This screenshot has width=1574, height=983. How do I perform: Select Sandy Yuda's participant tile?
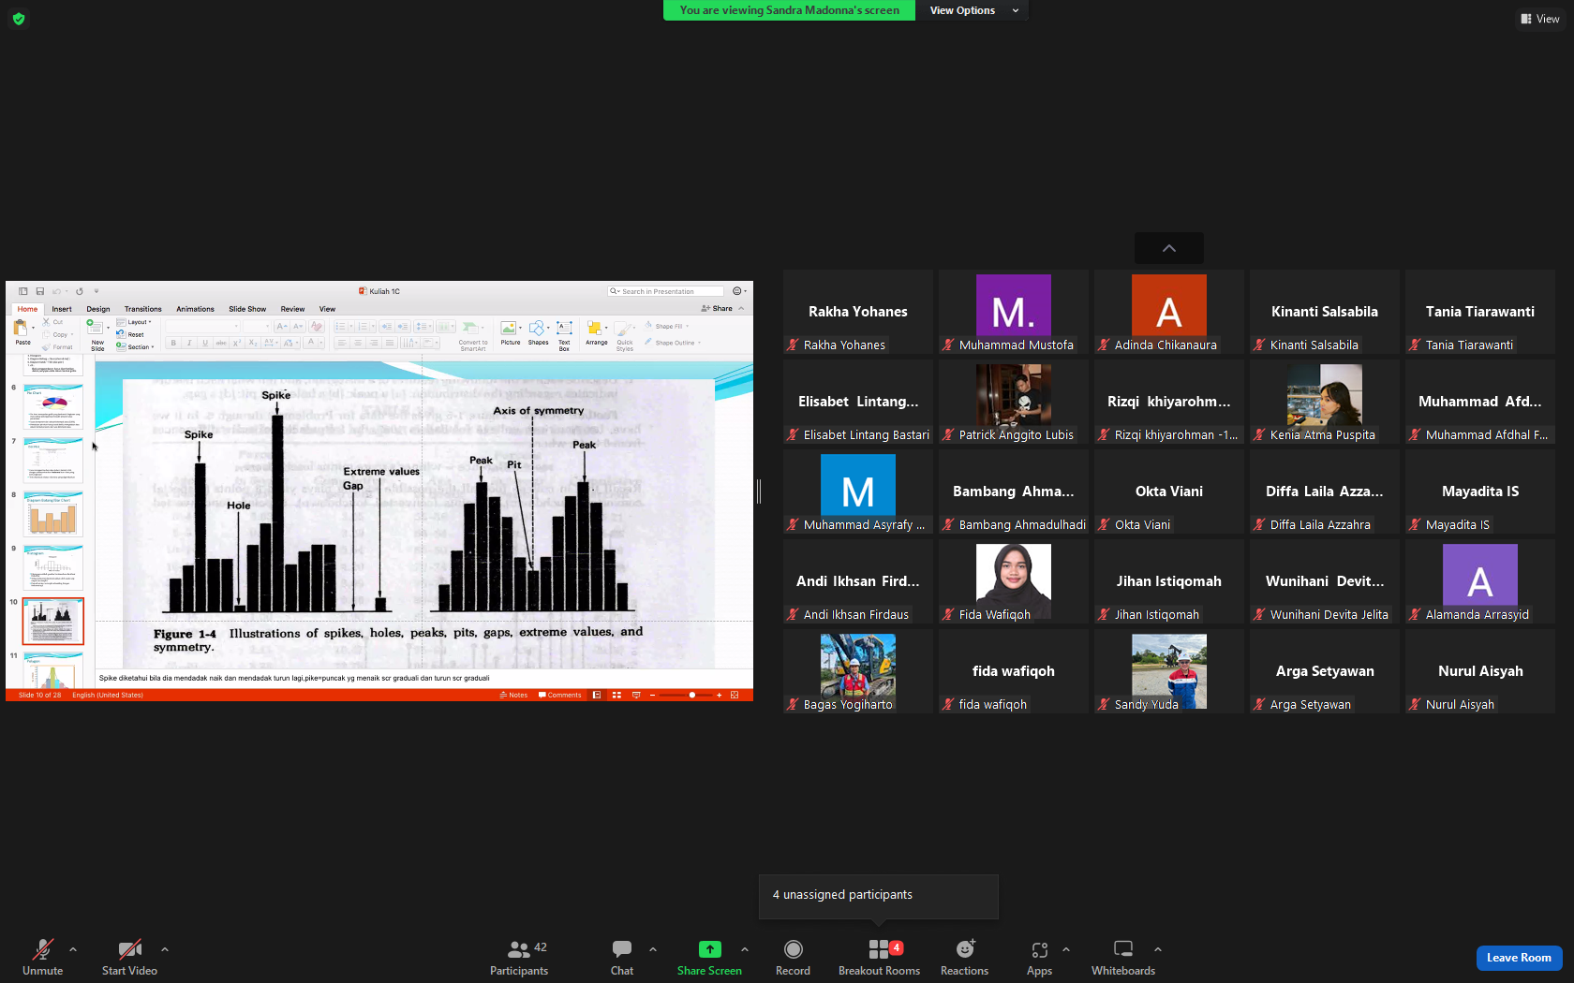[1169, 671]
